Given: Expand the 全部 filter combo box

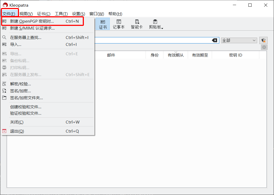Looking at the screenshot, I should pyautogui.click(x=239, y=40).
